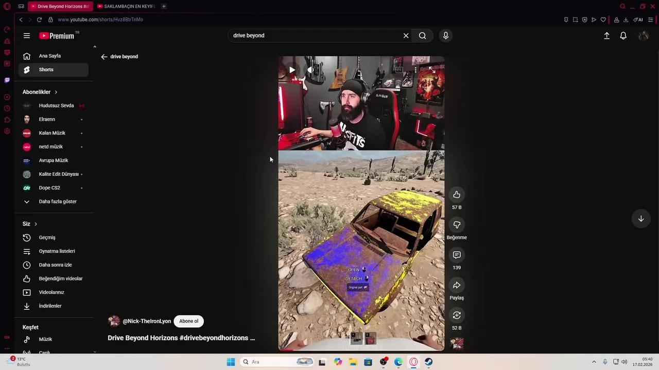The height and width of the screenshot is (370, 659).
Task: Open Steam from the taskbar
Action: tap(428, 362)
